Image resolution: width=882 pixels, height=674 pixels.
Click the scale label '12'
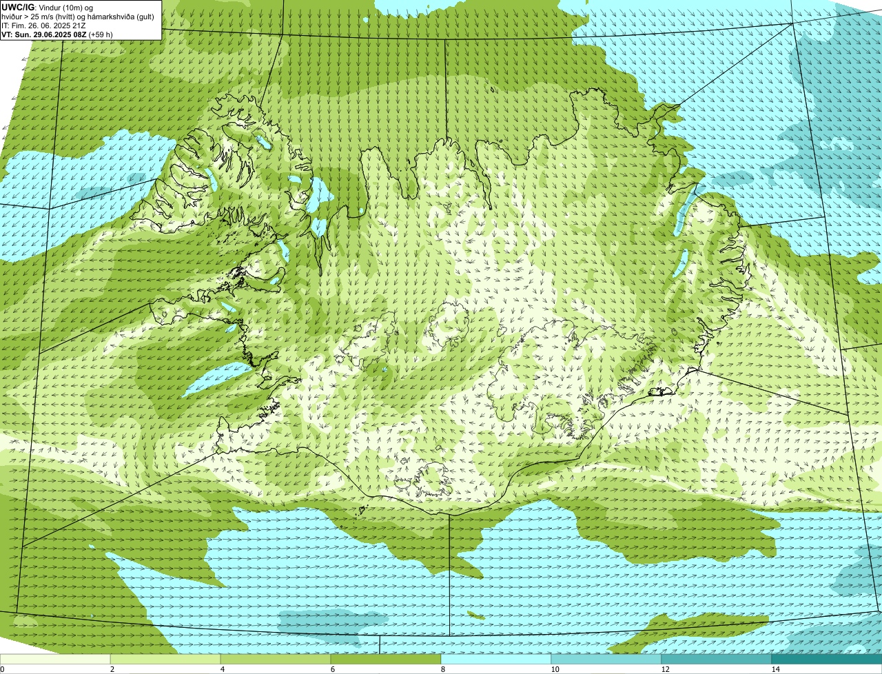point(665,669)
